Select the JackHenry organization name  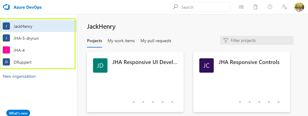pos(23,27)
